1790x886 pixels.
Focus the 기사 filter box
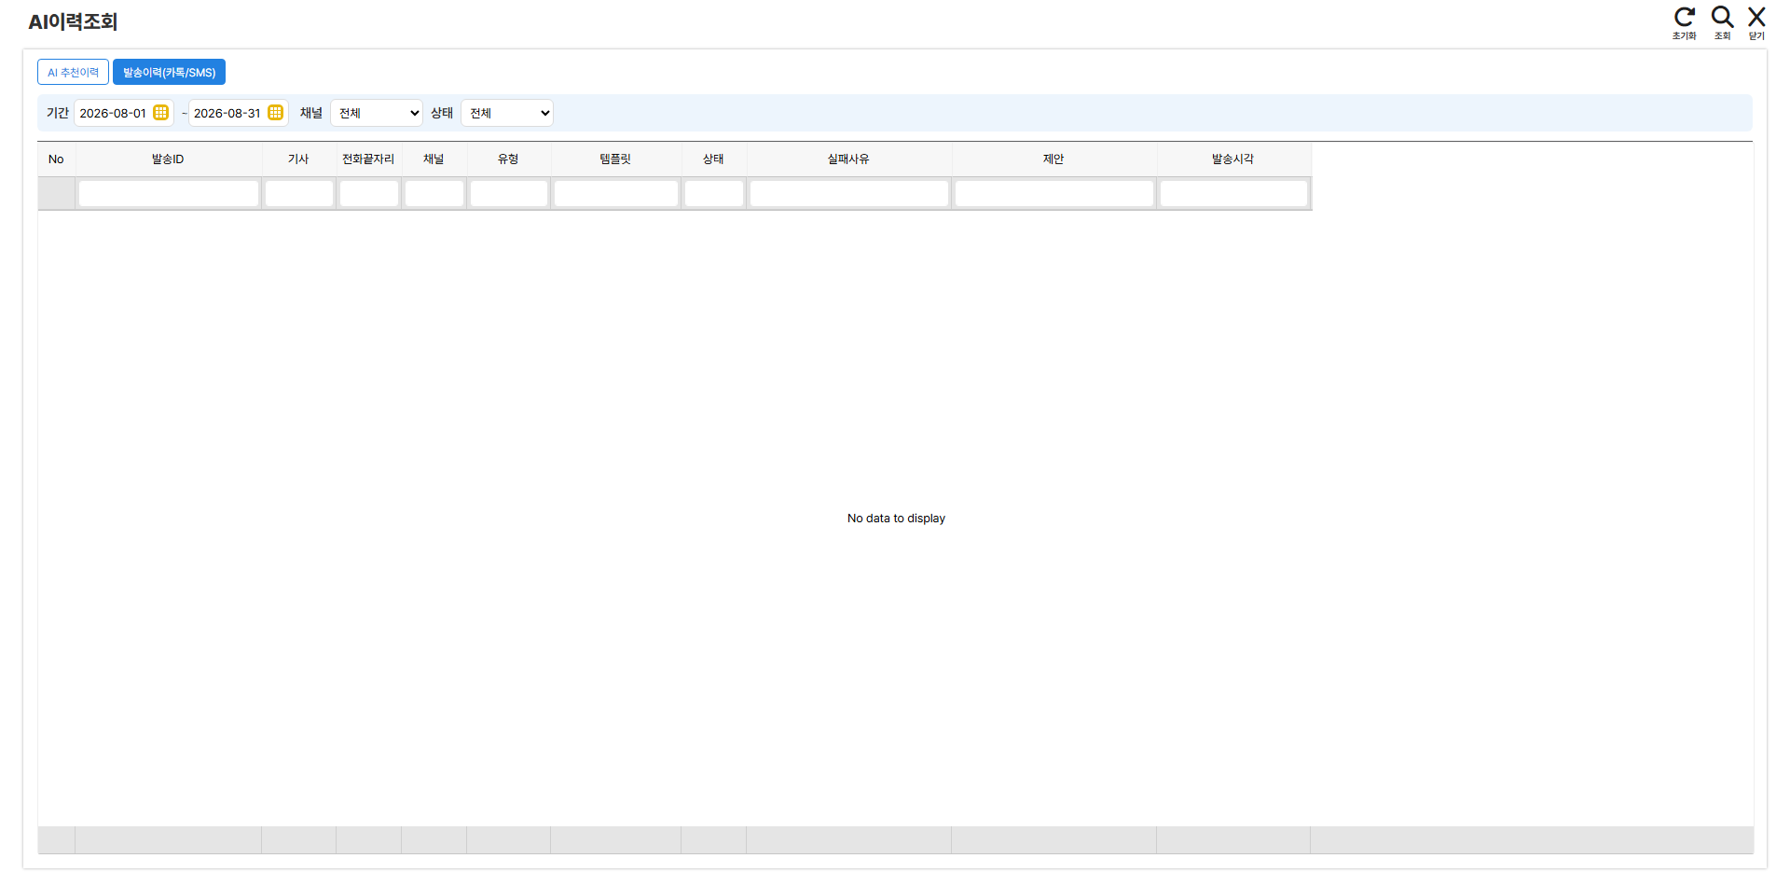[299, 193]
